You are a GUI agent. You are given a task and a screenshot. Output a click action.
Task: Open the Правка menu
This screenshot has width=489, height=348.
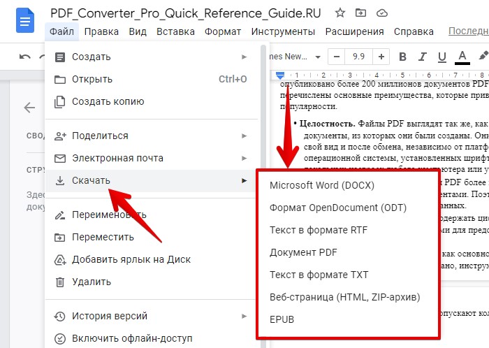pyautogui.click(x=101, y=32)
